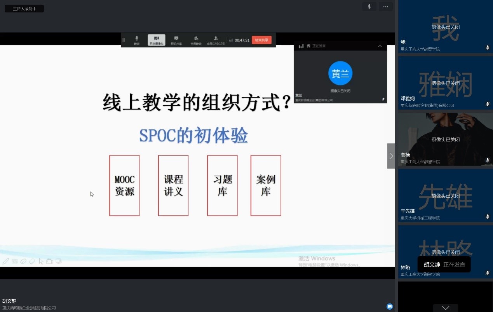Click the 全员静音 mute all icon

pyautogui.click(x=196, y=40)
